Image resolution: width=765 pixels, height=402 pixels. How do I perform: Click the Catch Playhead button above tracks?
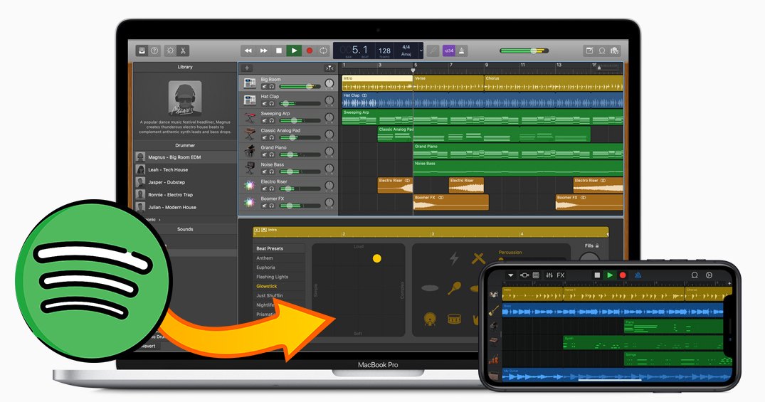click(329, 68)
